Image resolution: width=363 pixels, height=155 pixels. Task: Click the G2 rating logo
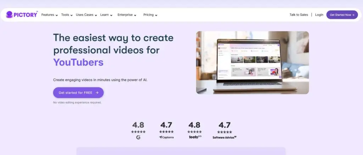(138, 137)
